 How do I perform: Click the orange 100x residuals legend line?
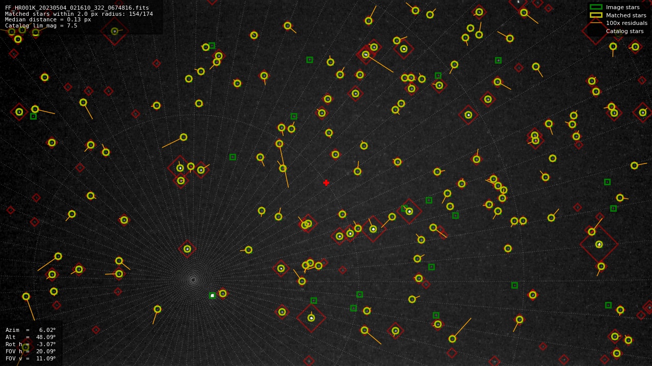tap(596, 23)
